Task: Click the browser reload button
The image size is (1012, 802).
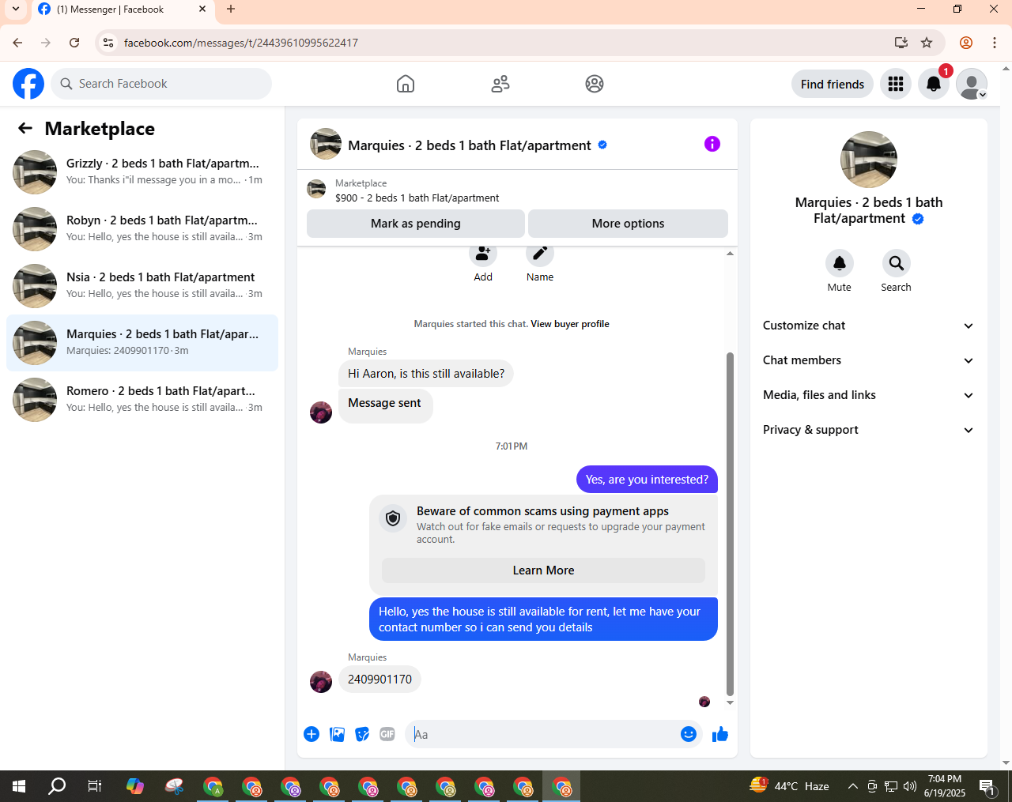Action: click(x=74, y=43)
